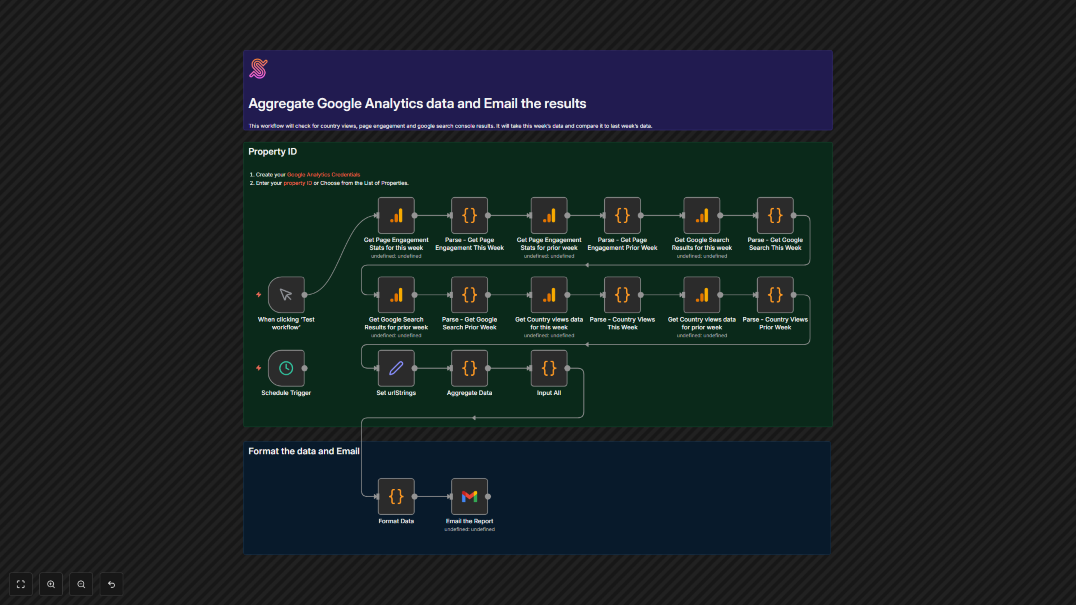
Task: Select Get Page Engagement Stats this week node
Action: tap(396, 215)
